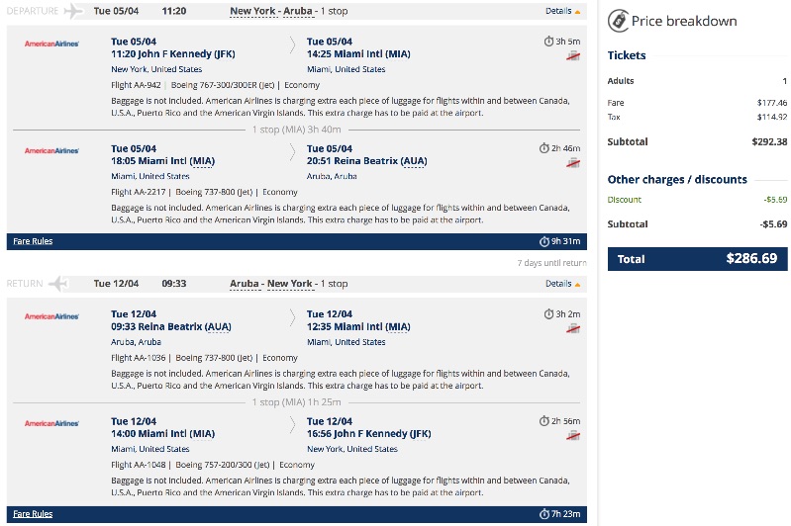
Task: Click the New York - Aruba route header
Action: (x=271, y=12)
